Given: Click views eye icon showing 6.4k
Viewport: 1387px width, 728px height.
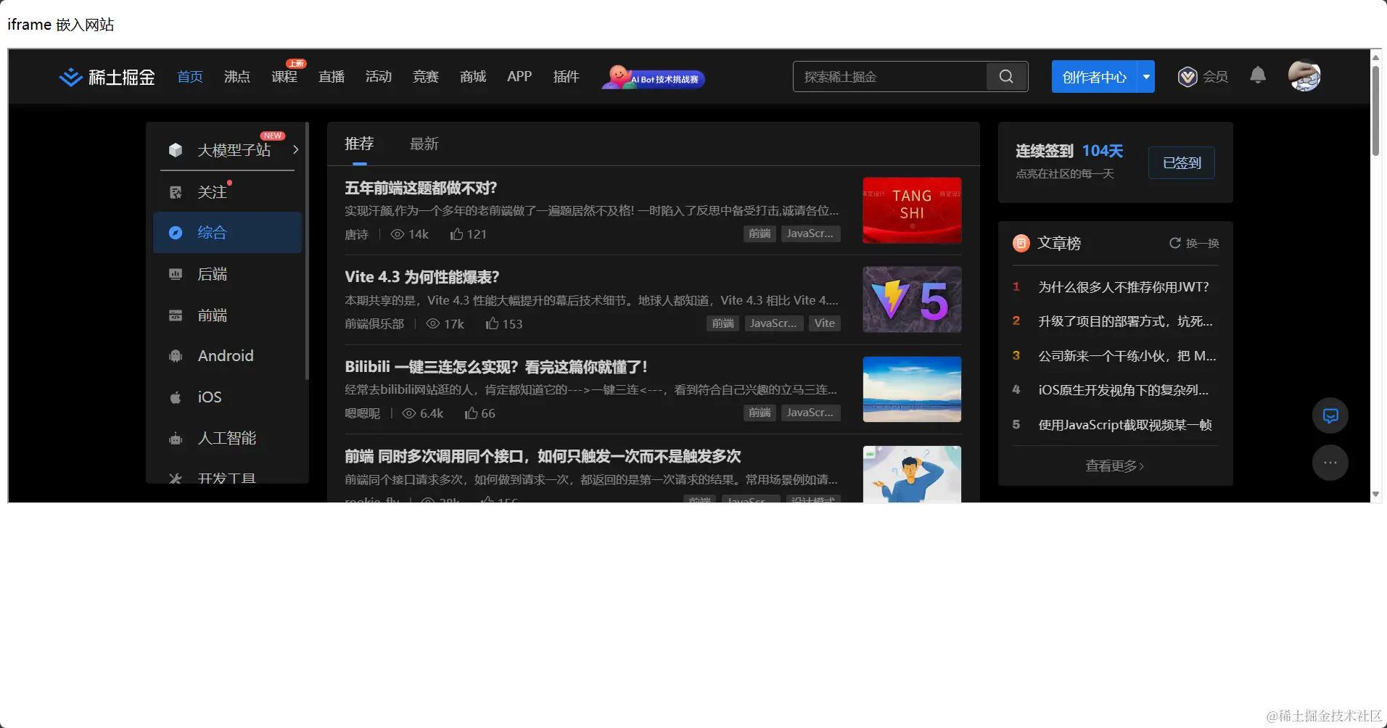Looking at the screenshot, I should click(x=409, y=413).
